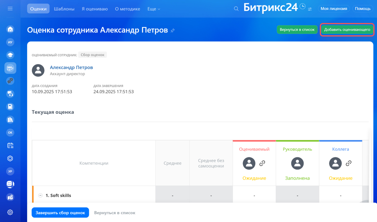Open the hamburger menu in sidebar
Viewport: 377px width, 222px height.
point(10,9)
